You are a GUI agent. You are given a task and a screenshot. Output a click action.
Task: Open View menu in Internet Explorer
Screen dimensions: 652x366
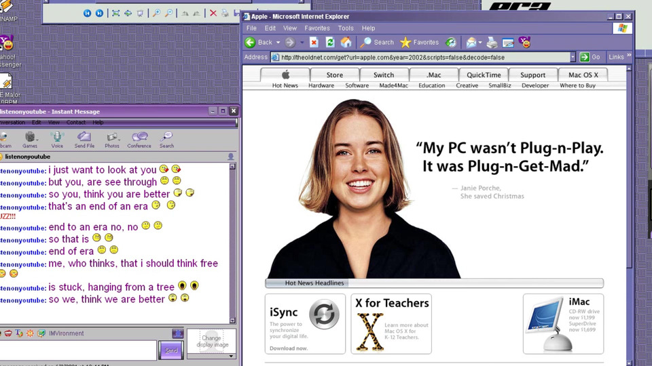pos(290,28)
